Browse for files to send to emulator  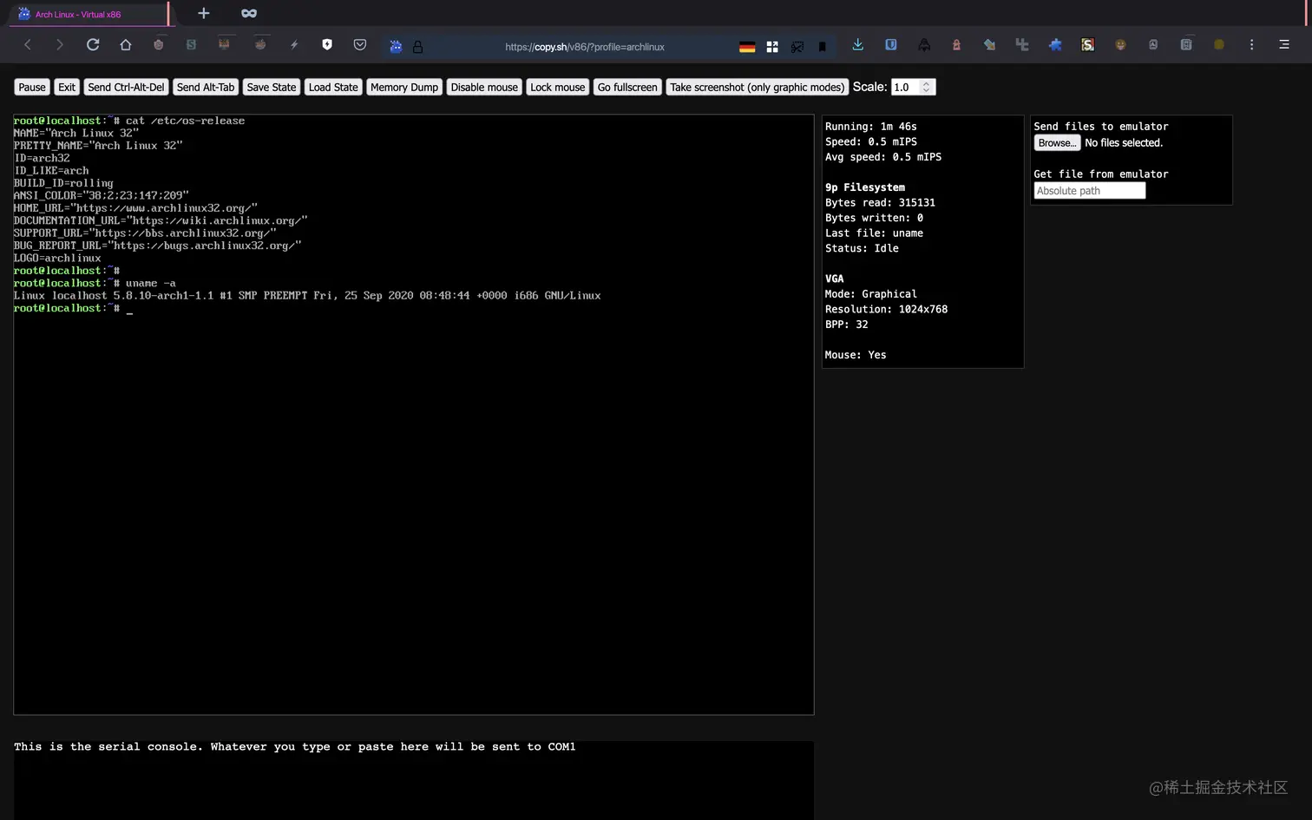(x=1057, y=143)
